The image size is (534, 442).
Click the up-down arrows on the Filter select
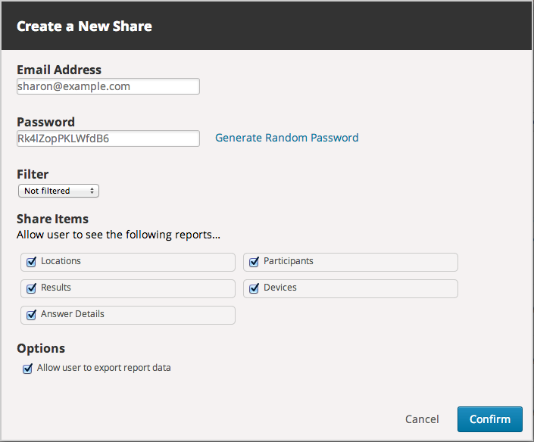coord(92,191)
